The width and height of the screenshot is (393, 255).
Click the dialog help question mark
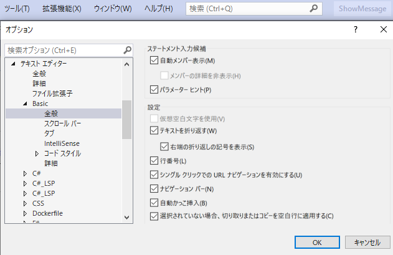pyautogui.click(x=356, y=29)
